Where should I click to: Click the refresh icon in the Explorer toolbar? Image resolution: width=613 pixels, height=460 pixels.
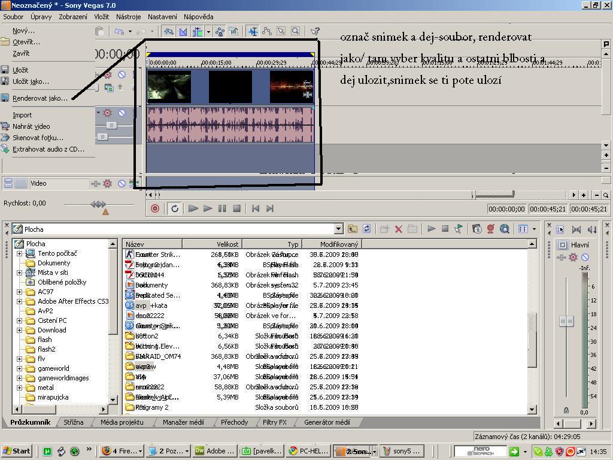click(366, 229)
